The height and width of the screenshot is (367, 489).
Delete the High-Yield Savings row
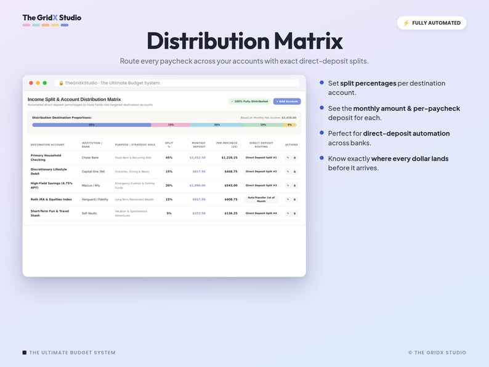tap(294, 185)
